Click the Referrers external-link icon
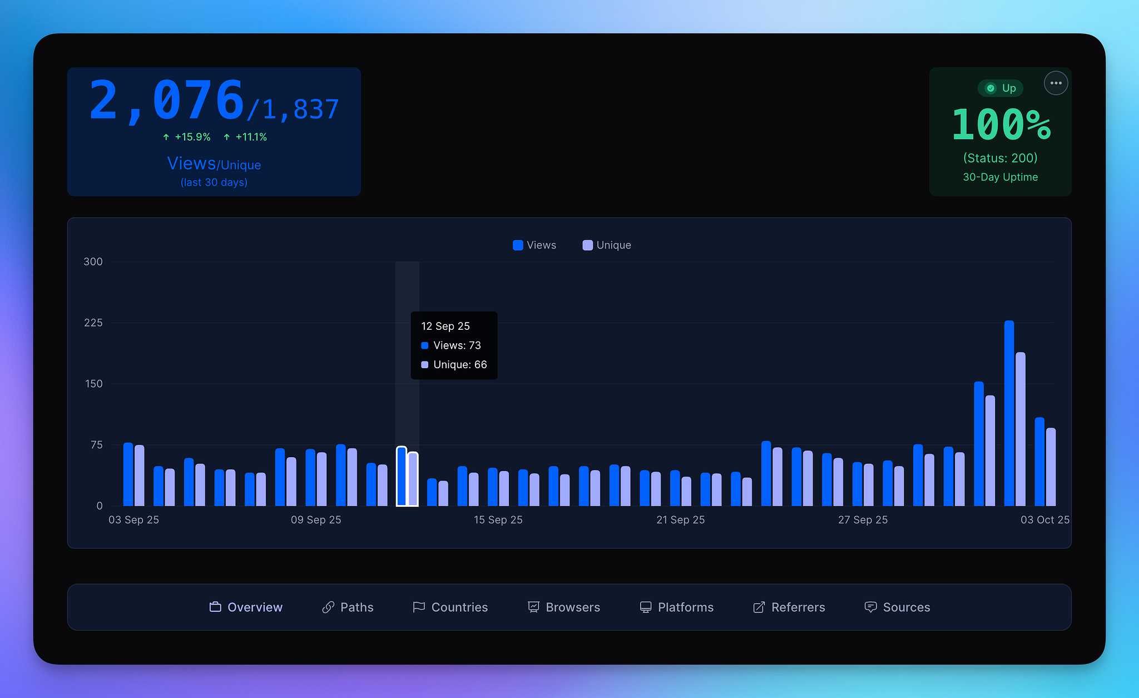 (x=759, y=607)
